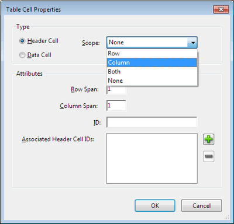Confirm with the OK button
This screenshot has width=234, height=224.
155,205
